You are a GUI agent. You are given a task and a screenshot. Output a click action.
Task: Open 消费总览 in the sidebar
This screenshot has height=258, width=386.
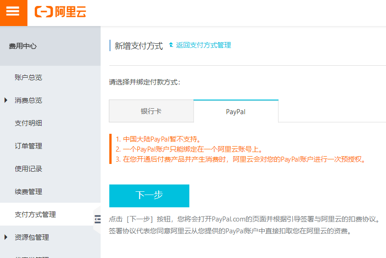click(28, 100)
